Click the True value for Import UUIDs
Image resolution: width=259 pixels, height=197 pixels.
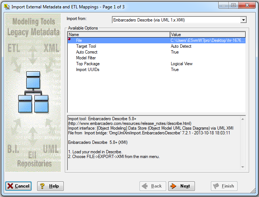(175, 70)
